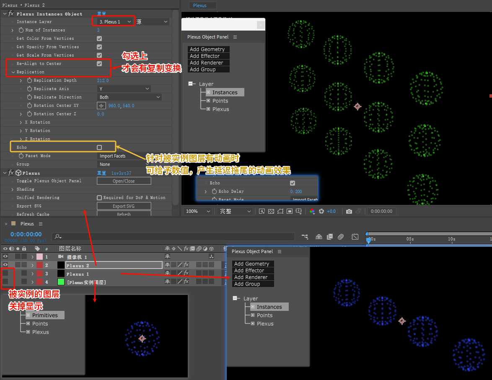Open the Plexus Object Panel menu icon
The width and height of the screenshot is (492, 380).
click(235, 37)
